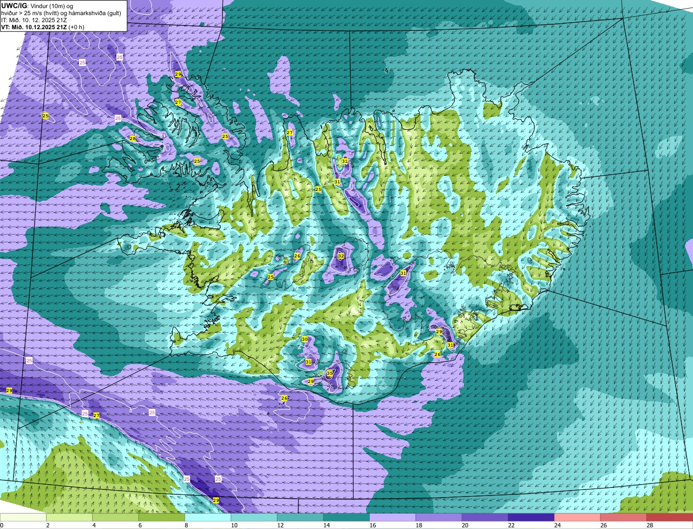The height and width of the screenshot is (529, 693).
Task: Select the 8–10 m/s pale cyan legend swatch
Action: 208,517
